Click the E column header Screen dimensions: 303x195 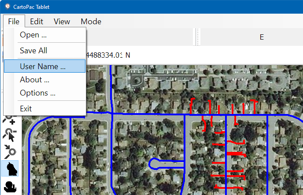pos(262,37)
